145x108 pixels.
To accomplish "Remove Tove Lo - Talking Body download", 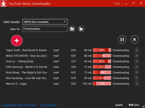I will (137, 61).
